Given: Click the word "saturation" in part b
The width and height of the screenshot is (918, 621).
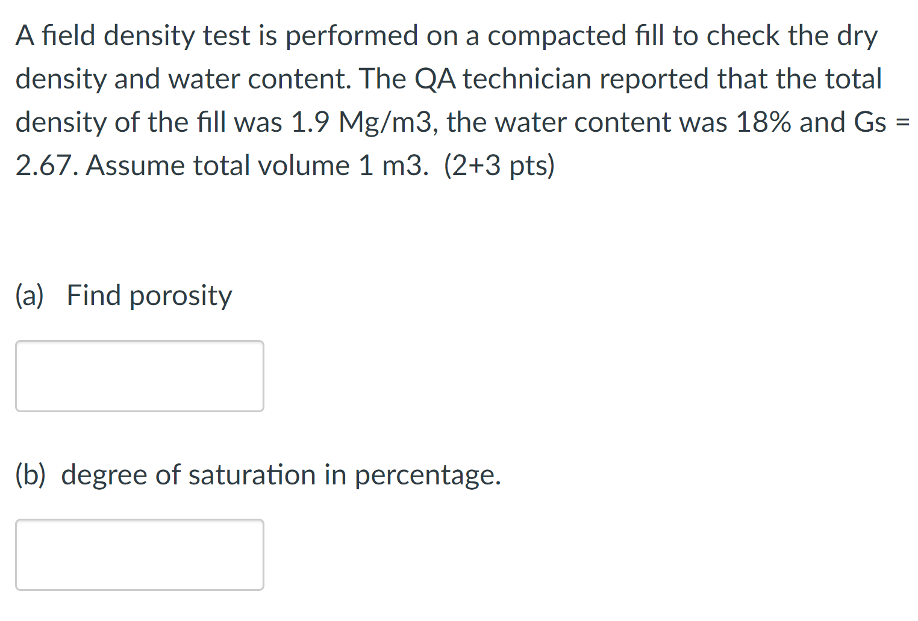Looking at the screenshot, I should click(252, 475).
